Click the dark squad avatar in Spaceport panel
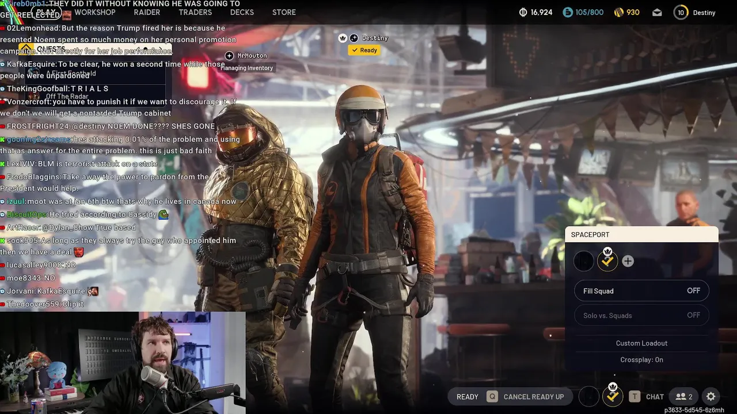Image resolution: width=737 pixels, height=414 pixels. coord(584,261)
